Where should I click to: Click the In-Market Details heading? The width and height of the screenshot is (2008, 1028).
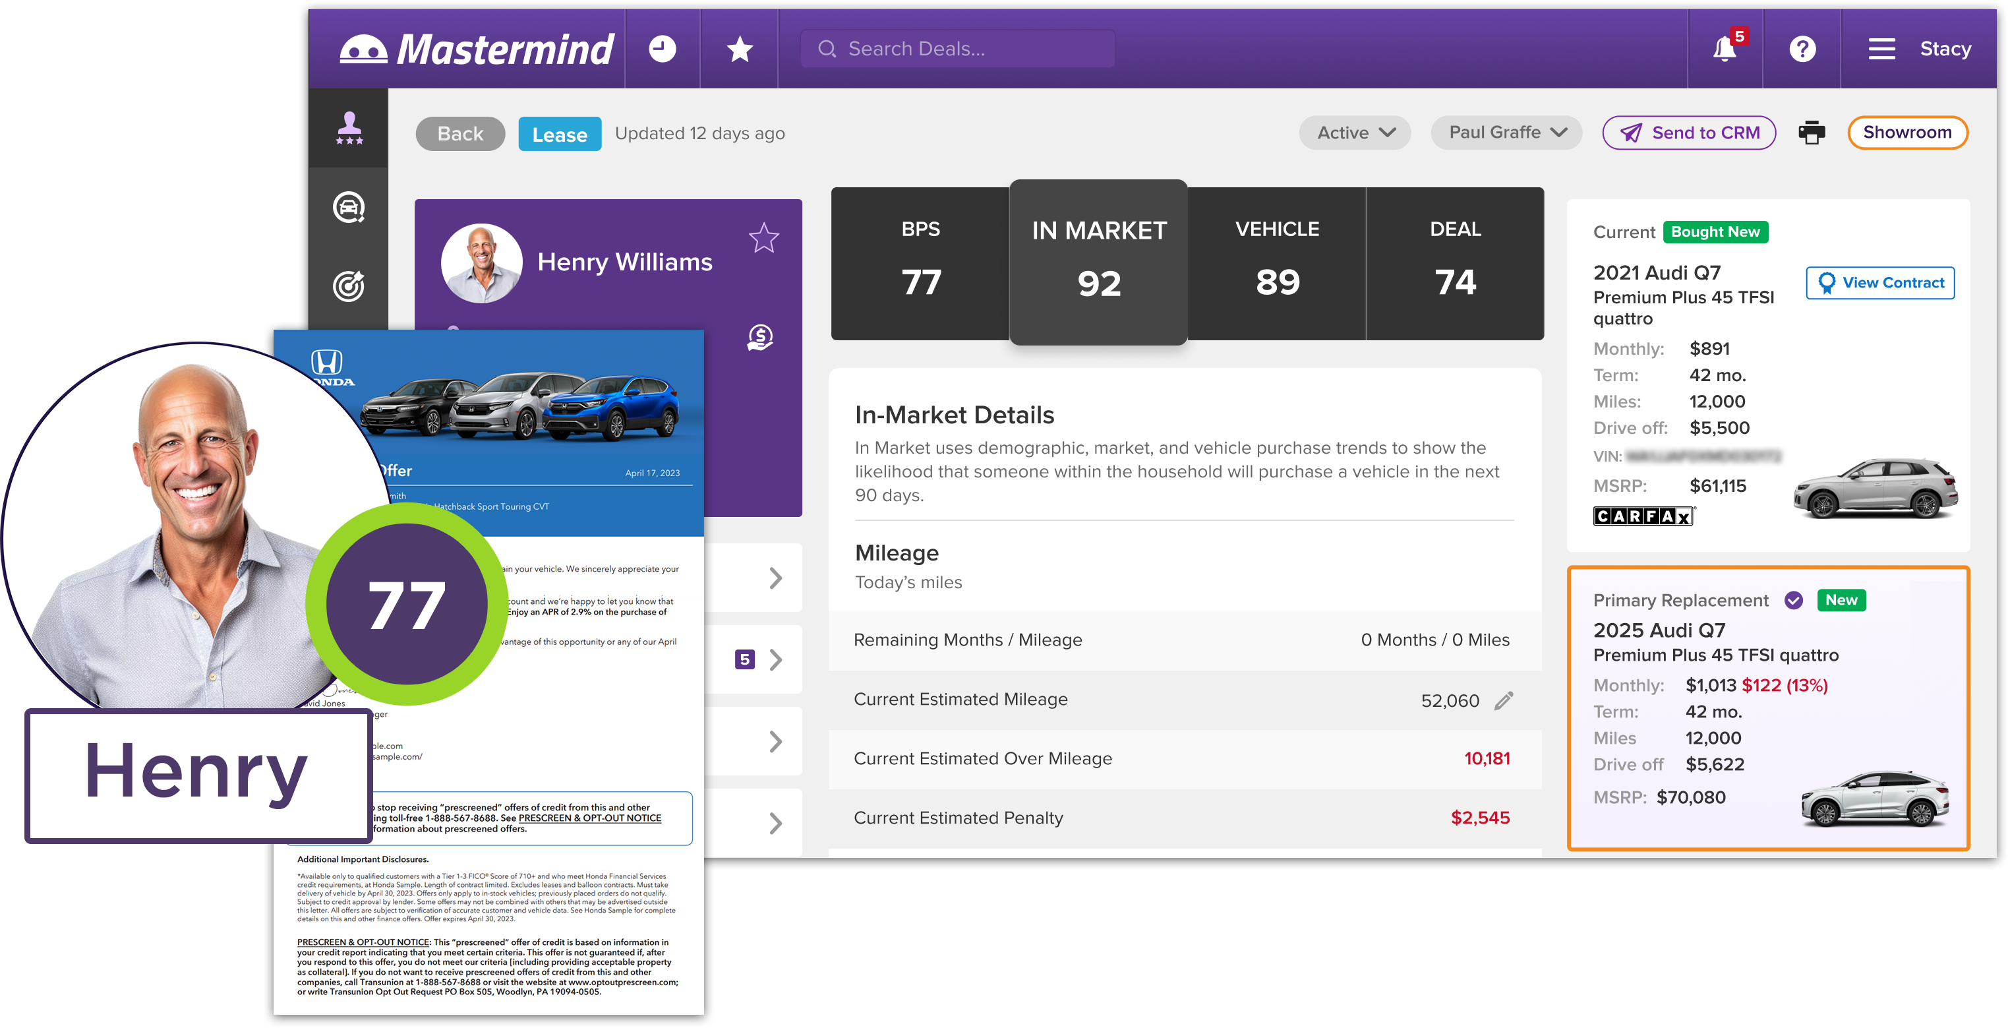click(954, 415)
